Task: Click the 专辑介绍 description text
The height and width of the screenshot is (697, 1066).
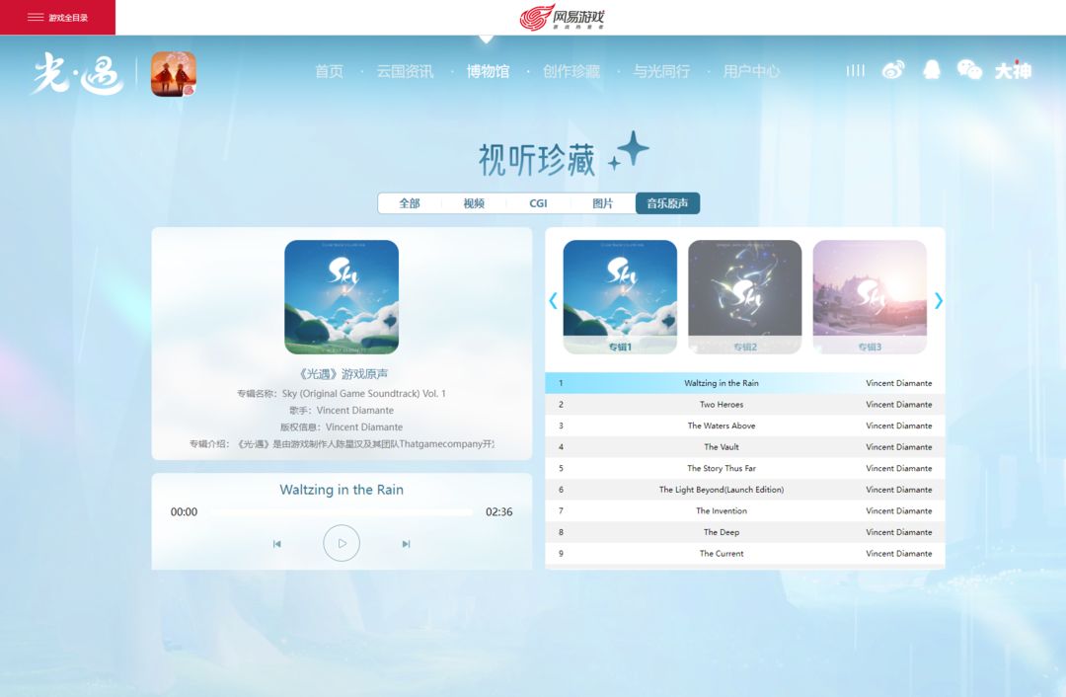Action: point(342,444)
